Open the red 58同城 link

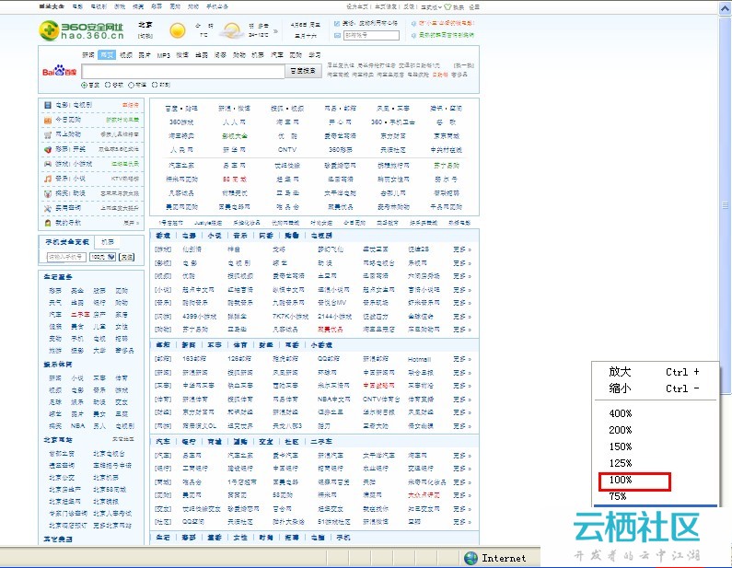(235, 180)
